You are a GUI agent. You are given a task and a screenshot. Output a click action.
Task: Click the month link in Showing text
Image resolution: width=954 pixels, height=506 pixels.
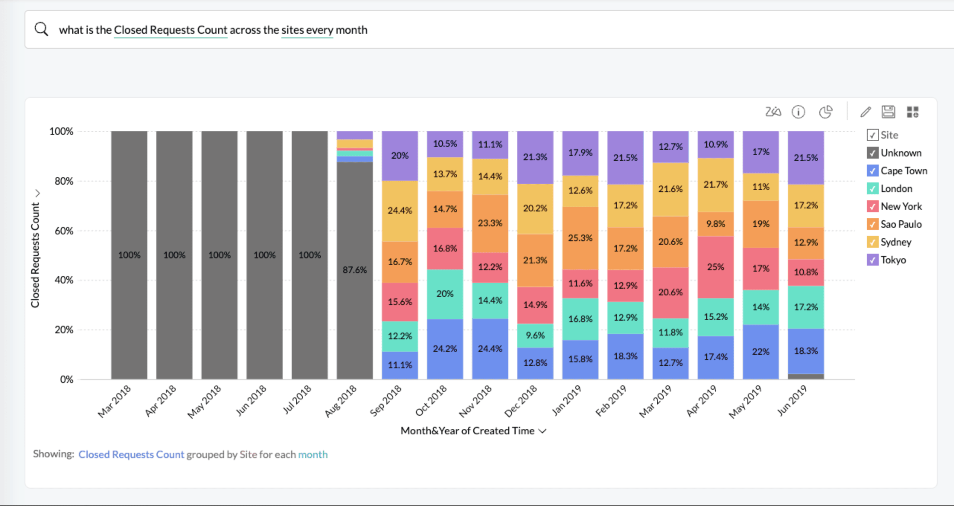pos(313,454)
